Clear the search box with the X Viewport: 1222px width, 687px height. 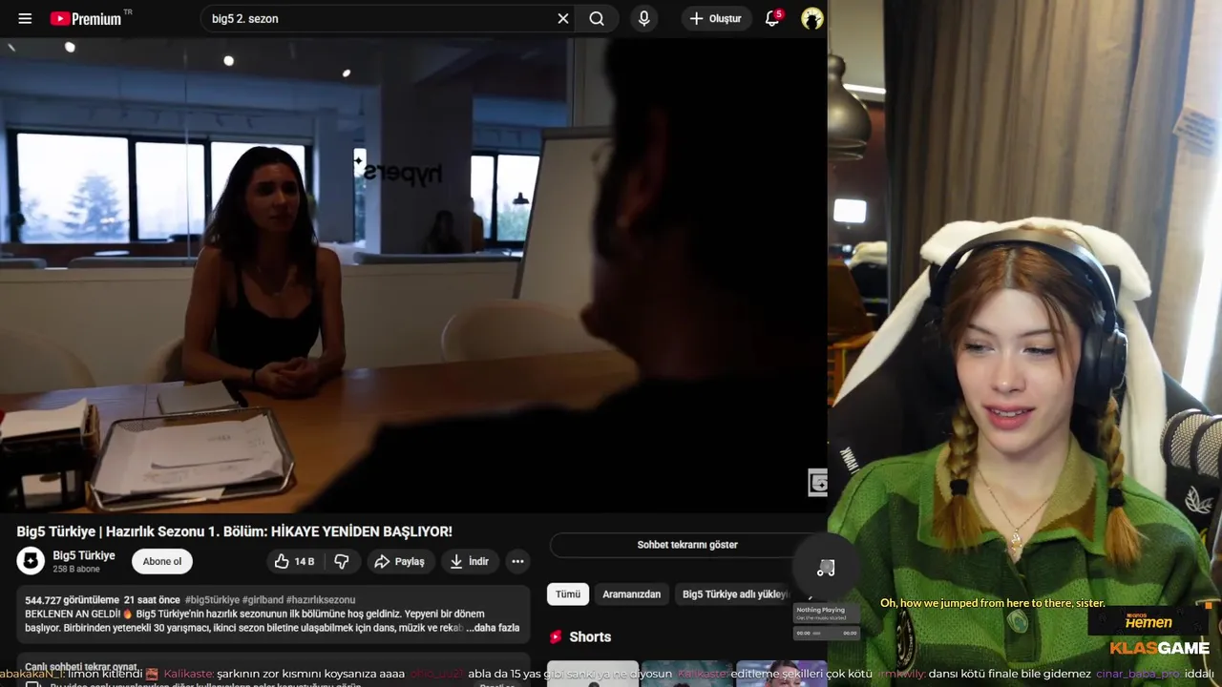[x=563, y=18]
